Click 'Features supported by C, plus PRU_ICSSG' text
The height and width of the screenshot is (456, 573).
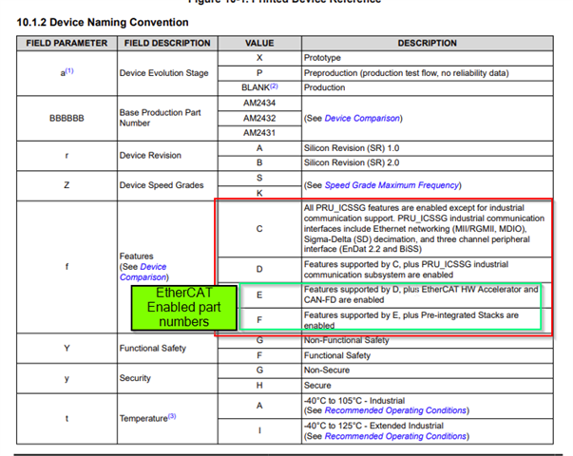406,270
